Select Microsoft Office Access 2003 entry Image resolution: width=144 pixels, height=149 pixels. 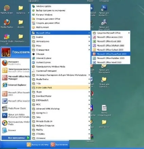(x=111, y=37)
